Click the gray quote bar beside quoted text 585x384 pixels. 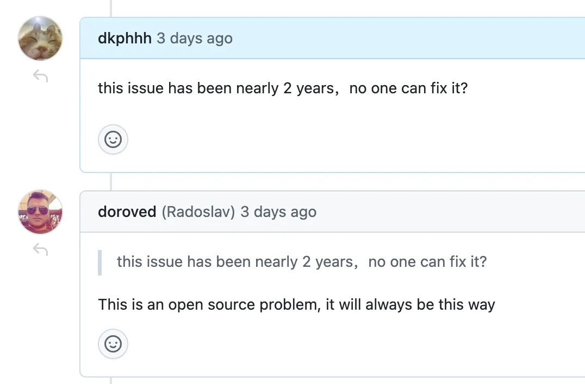coord(100,263)
